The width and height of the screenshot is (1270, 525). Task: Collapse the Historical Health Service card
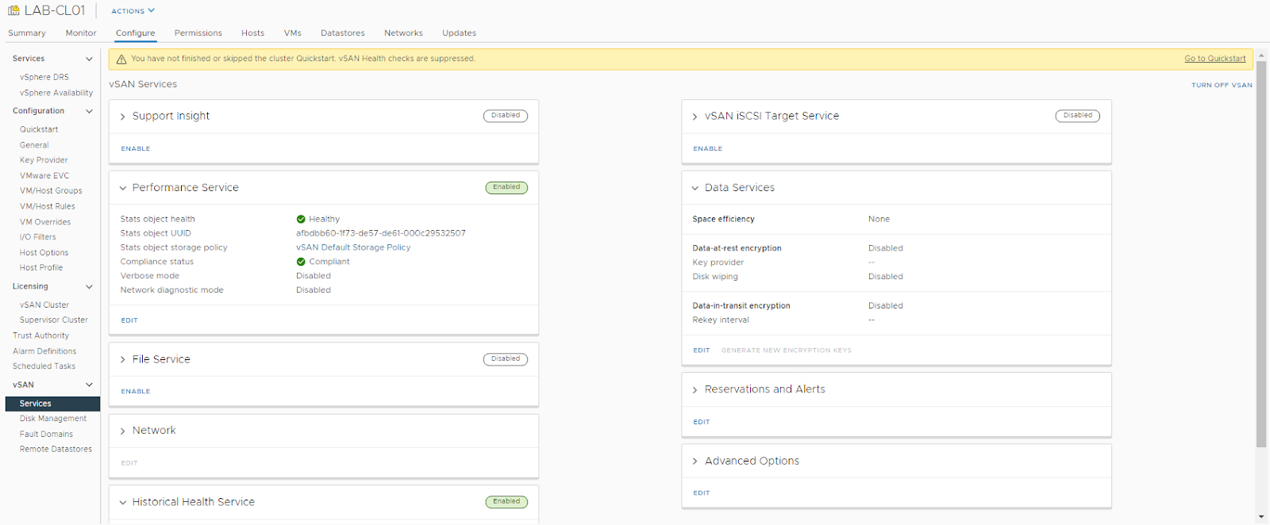point(123,502)
